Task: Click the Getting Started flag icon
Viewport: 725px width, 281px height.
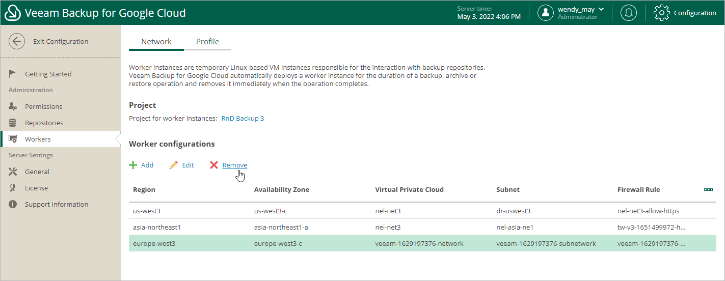Action: tap(13, 74)
